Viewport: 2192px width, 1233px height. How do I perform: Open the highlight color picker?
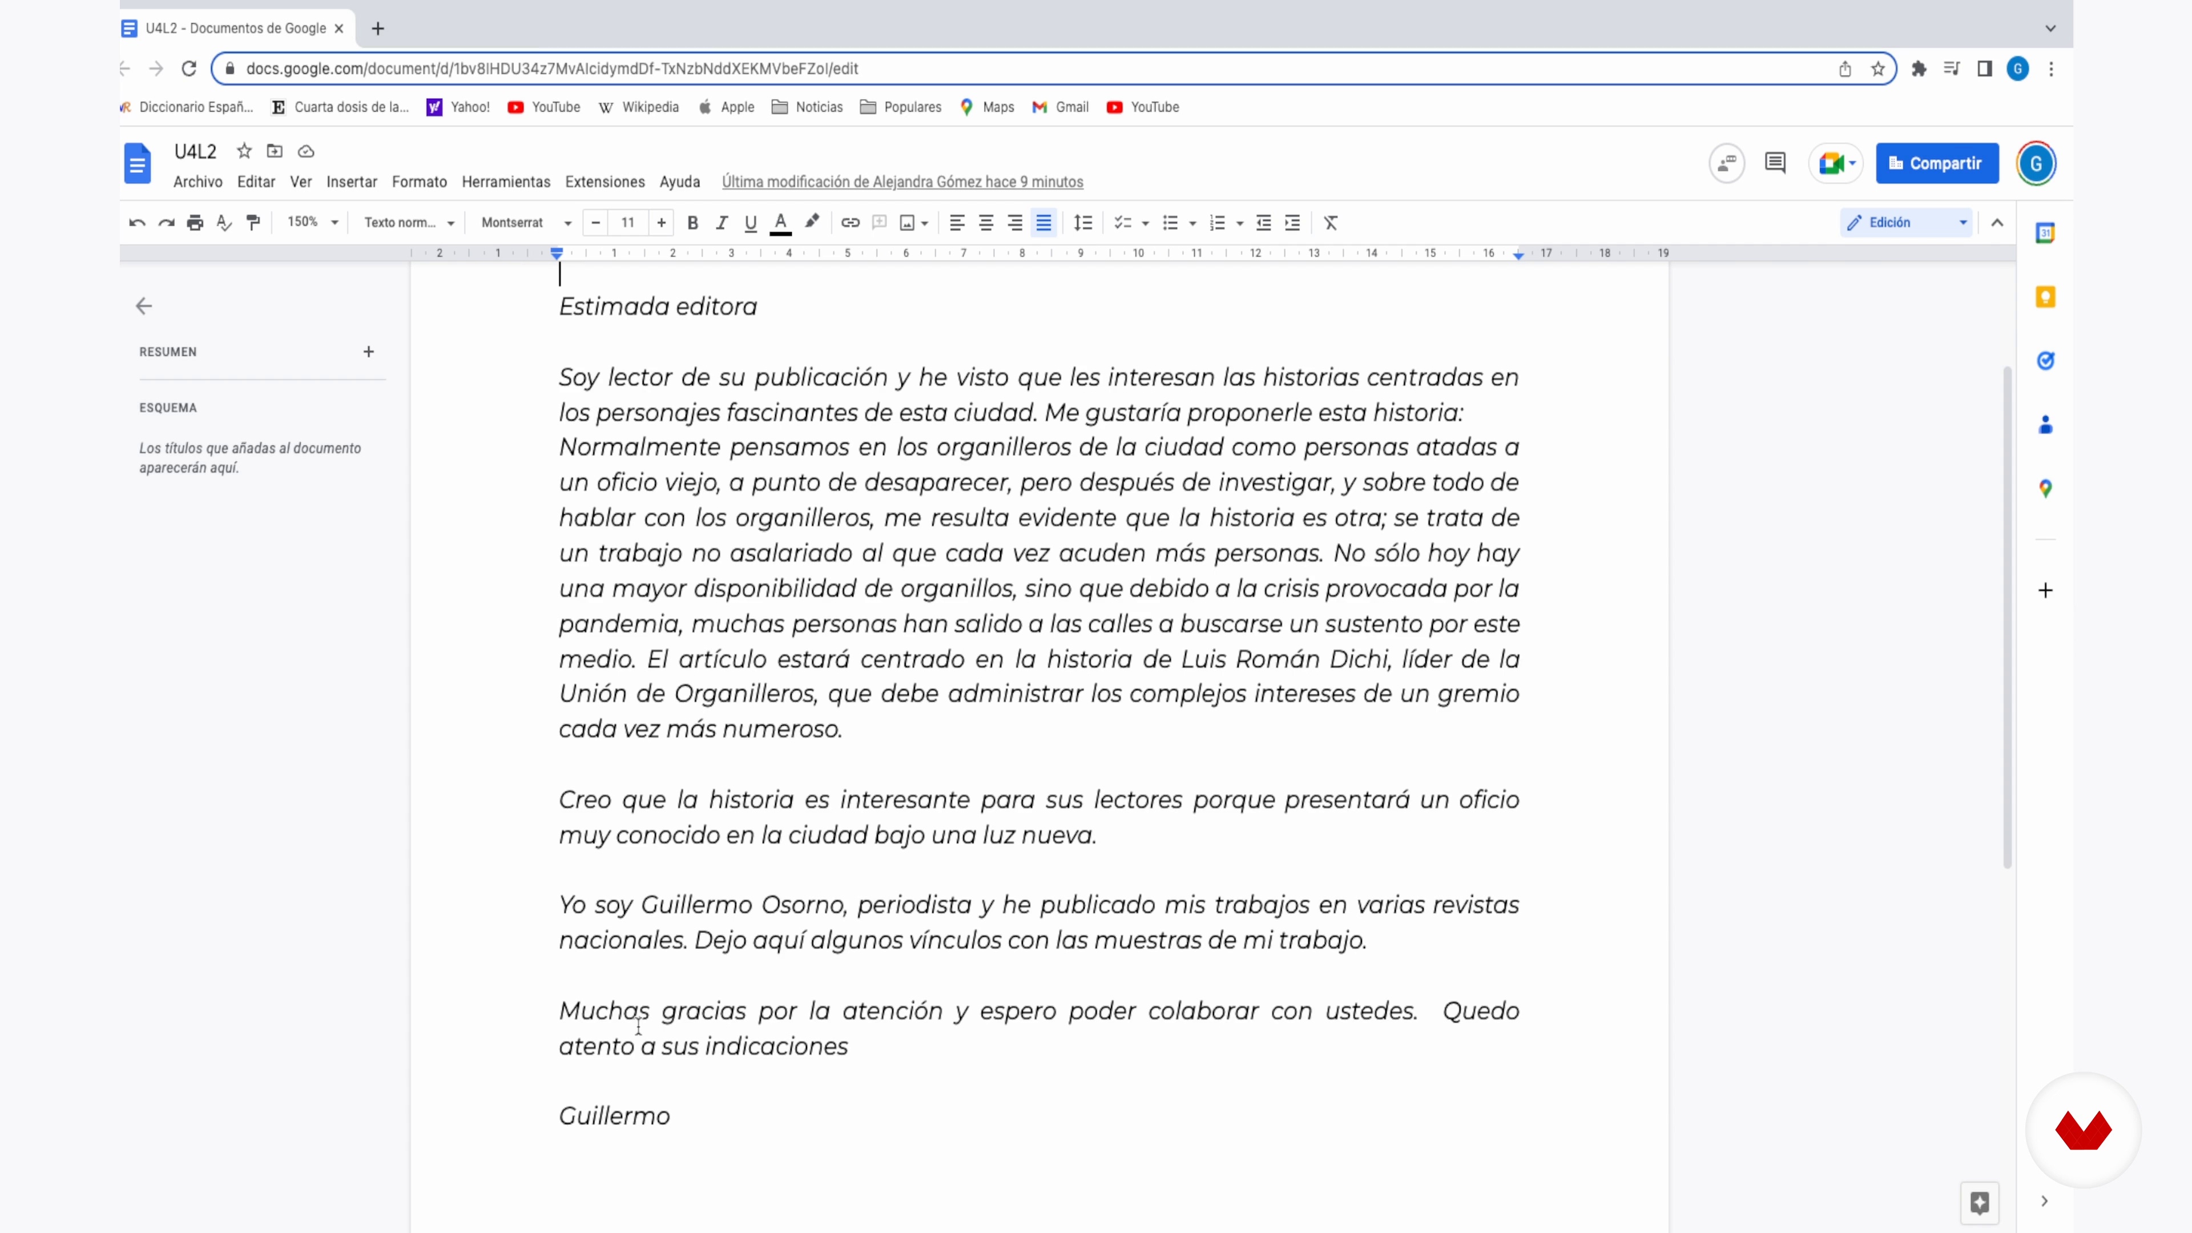(811, 223)
